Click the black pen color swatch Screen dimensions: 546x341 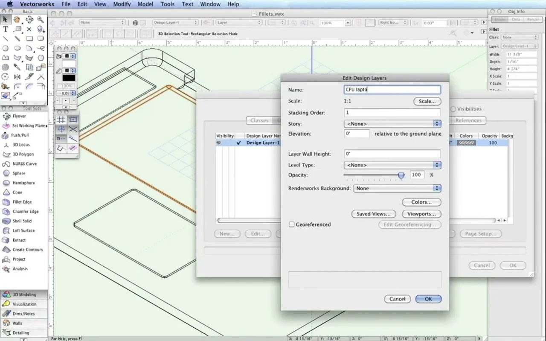(69, 78)
